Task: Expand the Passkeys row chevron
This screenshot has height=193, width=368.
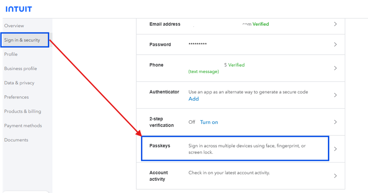Action: tap(335, 149)
